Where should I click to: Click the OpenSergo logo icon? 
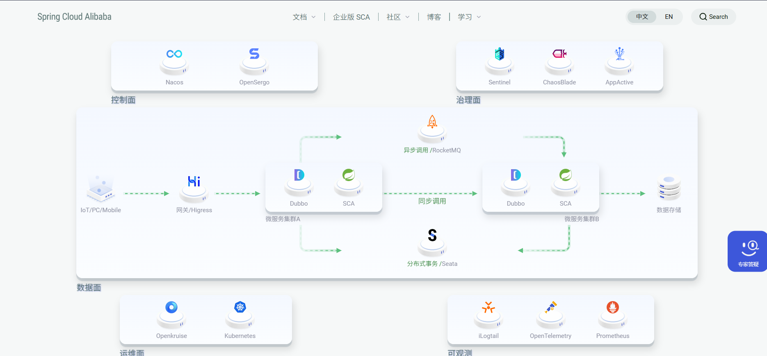(x=254, y=54)
